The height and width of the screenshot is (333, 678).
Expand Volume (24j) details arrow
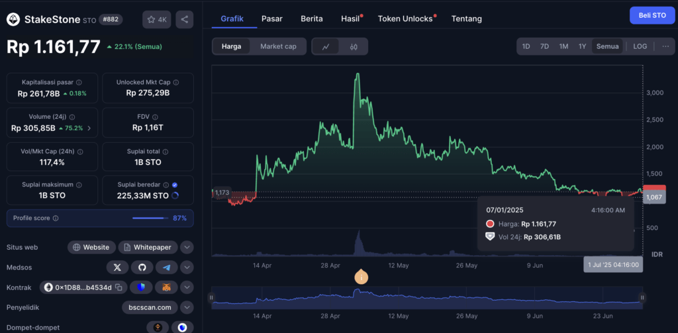[89, 128]
